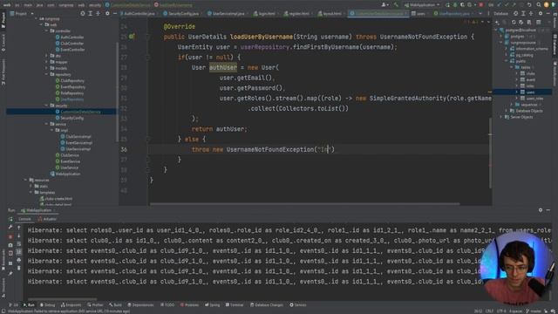The image size is (558, 314).
Task: Click the stop application red icon
Action: (x=481, y=5)
